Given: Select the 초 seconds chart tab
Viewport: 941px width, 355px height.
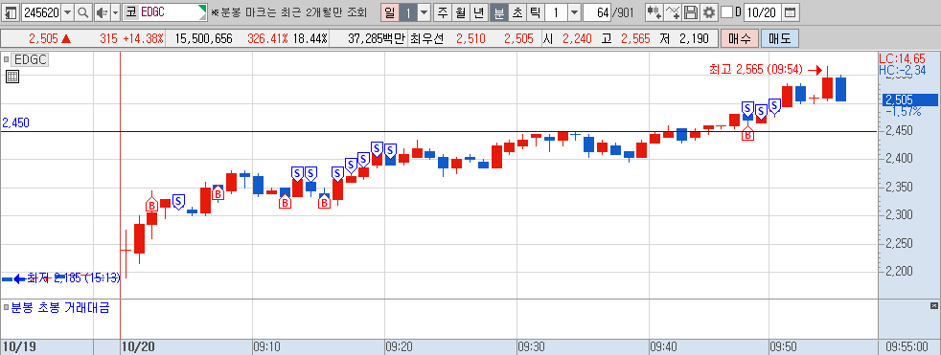Looking at the screenshot, I should coord(516,12).
